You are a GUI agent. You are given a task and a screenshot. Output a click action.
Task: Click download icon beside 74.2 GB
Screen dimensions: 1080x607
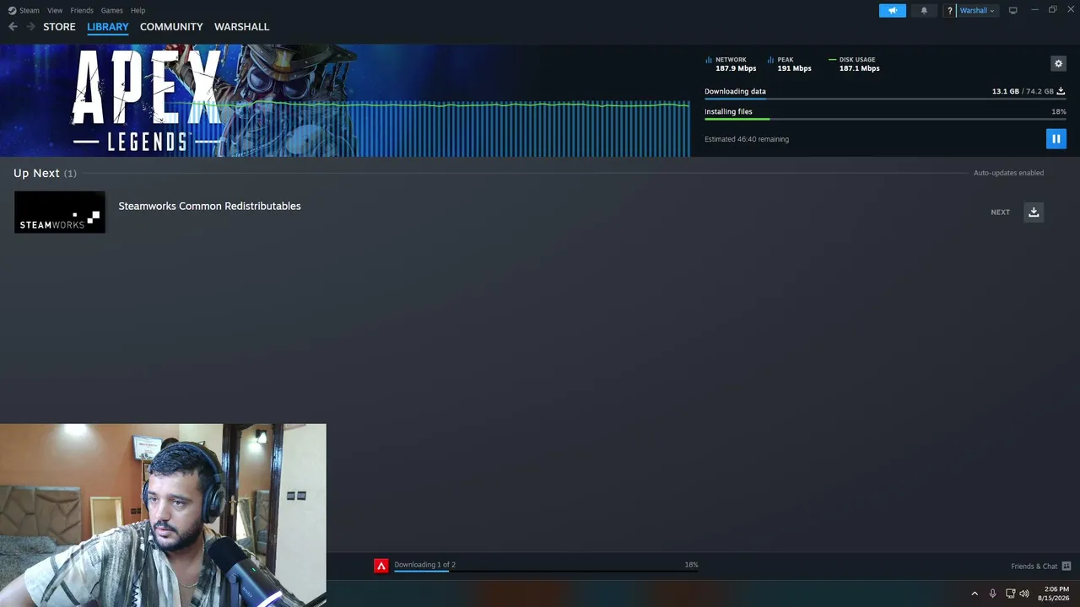tap(1061, 91)
